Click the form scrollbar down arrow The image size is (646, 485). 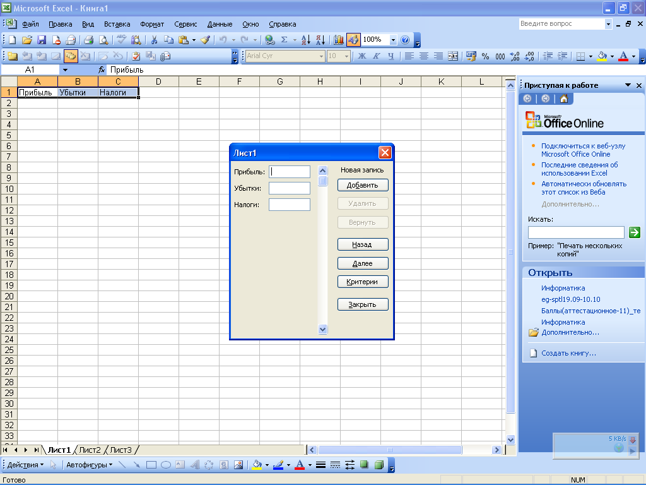tap(322, 329)
